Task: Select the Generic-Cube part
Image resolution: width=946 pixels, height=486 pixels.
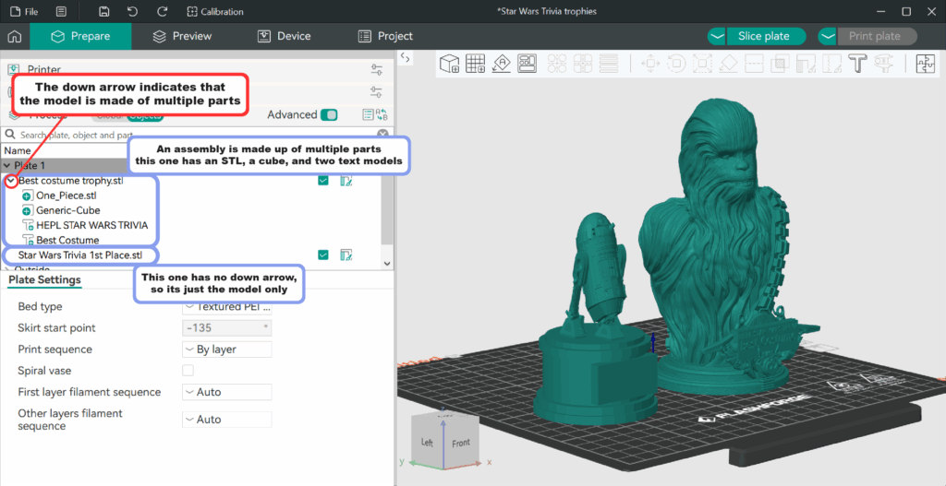Action: pyautogui.click(x=68, y=211)
